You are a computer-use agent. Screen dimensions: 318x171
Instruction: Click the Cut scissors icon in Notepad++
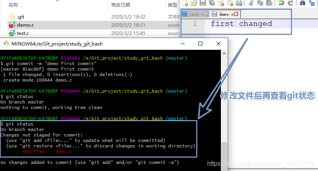tap(251, 3)
